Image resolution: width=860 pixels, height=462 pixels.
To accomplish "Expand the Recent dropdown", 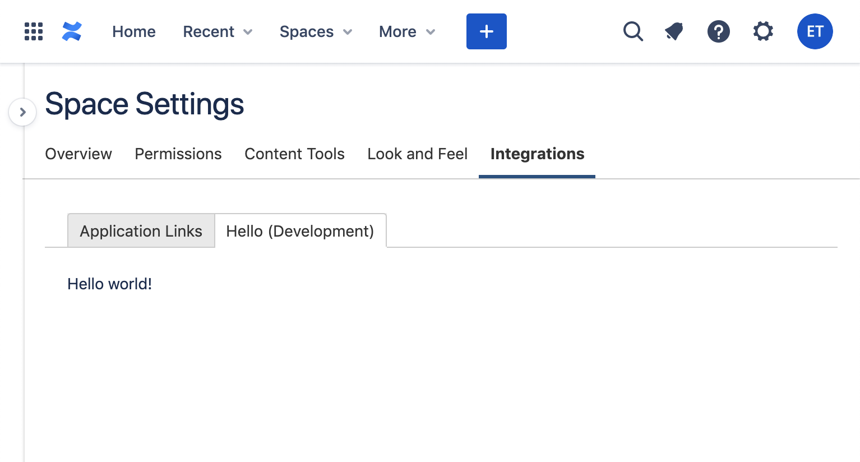I will coord(218,31).
